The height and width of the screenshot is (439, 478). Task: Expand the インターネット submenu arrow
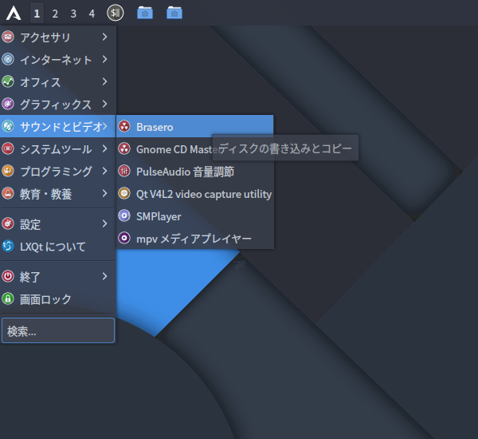click(x=105, y=59)
